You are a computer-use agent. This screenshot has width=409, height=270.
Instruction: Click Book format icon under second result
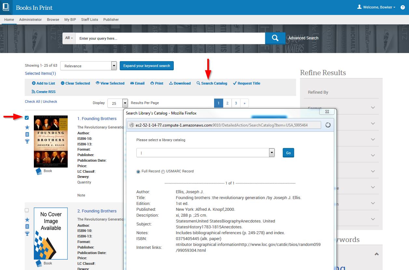pos(39,263)
